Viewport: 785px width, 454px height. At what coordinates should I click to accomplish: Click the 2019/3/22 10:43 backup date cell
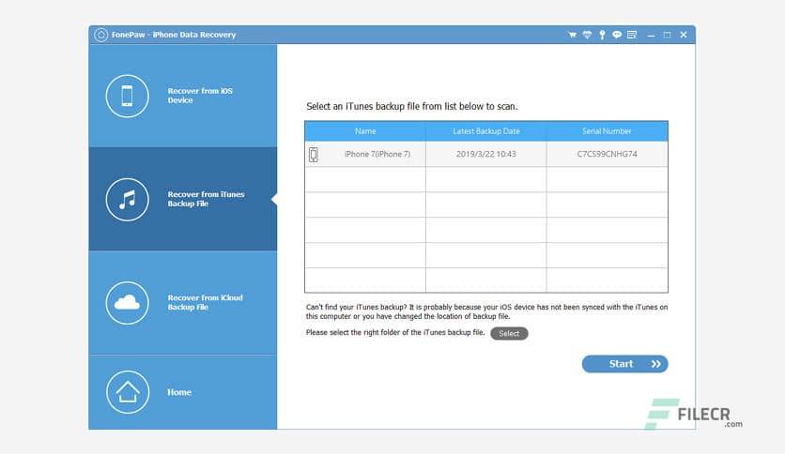coord(486,154)
